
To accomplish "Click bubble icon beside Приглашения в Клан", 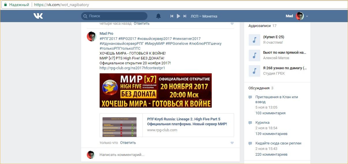I will point(250,97).
